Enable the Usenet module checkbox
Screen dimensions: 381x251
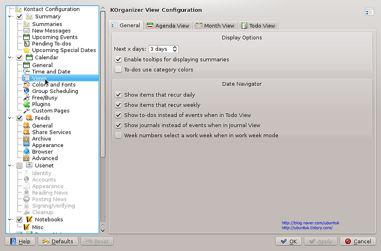(20, 165)
